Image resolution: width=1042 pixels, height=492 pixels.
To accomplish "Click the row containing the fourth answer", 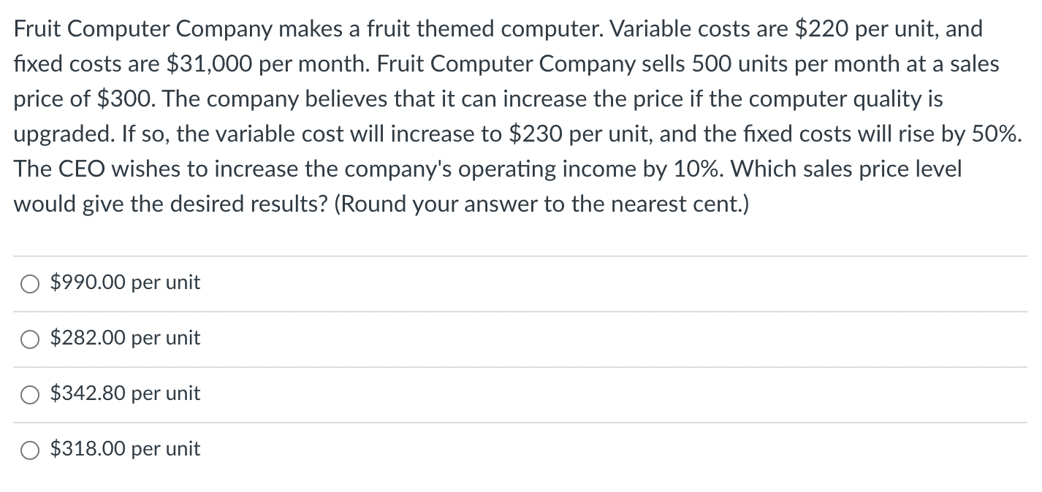I will 512,450.
